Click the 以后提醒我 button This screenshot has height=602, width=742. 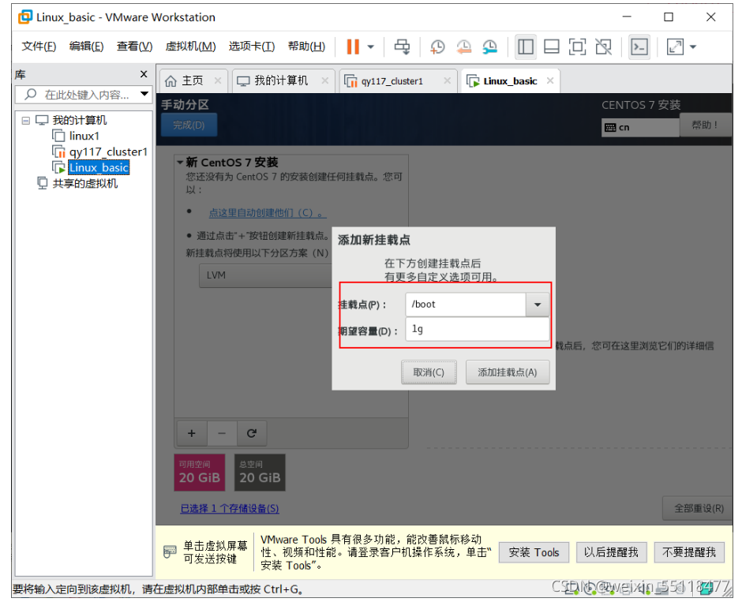(611, 552)
